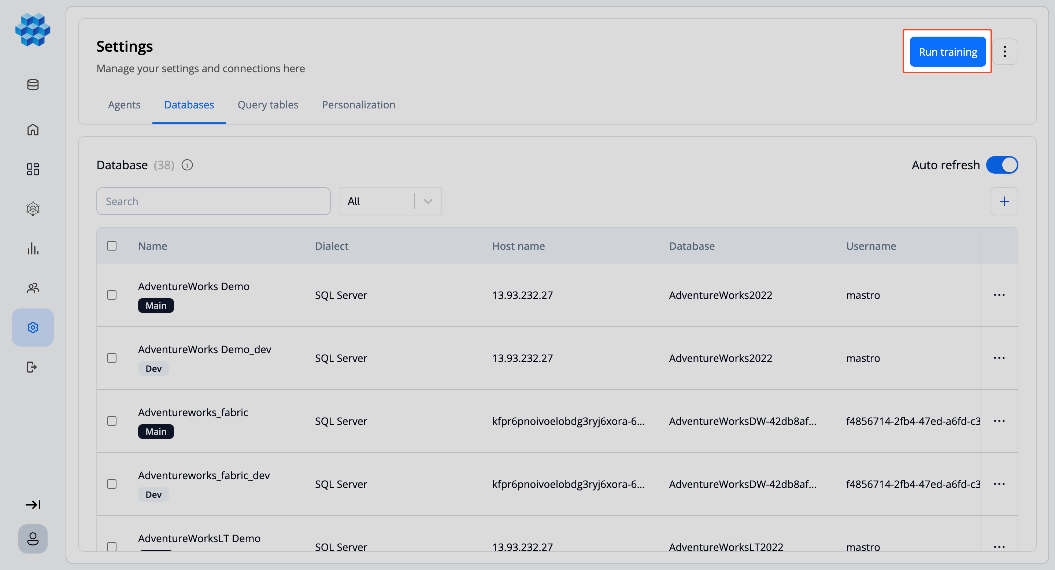Expand sidebar with arrow-to-bar icon
Image resolution: width=1055 pixels, height=570 pixels.
[x=33, y=505]
